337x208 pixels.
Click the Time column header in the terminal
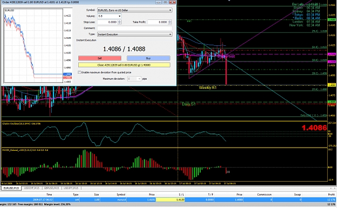(x=49, y=195)
